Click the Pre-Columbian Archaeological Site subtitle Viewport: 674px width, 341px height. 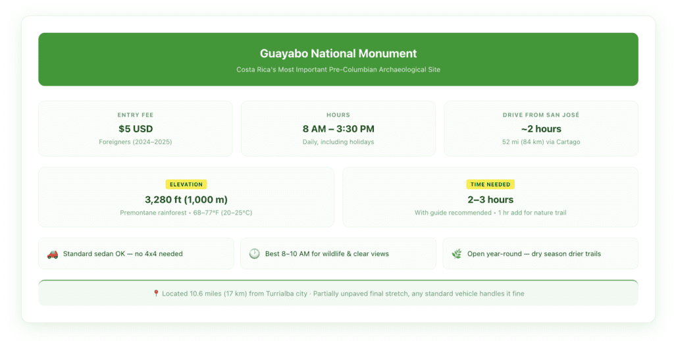point(338,70)
